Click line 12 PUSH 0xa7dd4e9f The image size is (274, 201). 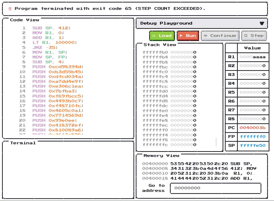pos(58,81)
